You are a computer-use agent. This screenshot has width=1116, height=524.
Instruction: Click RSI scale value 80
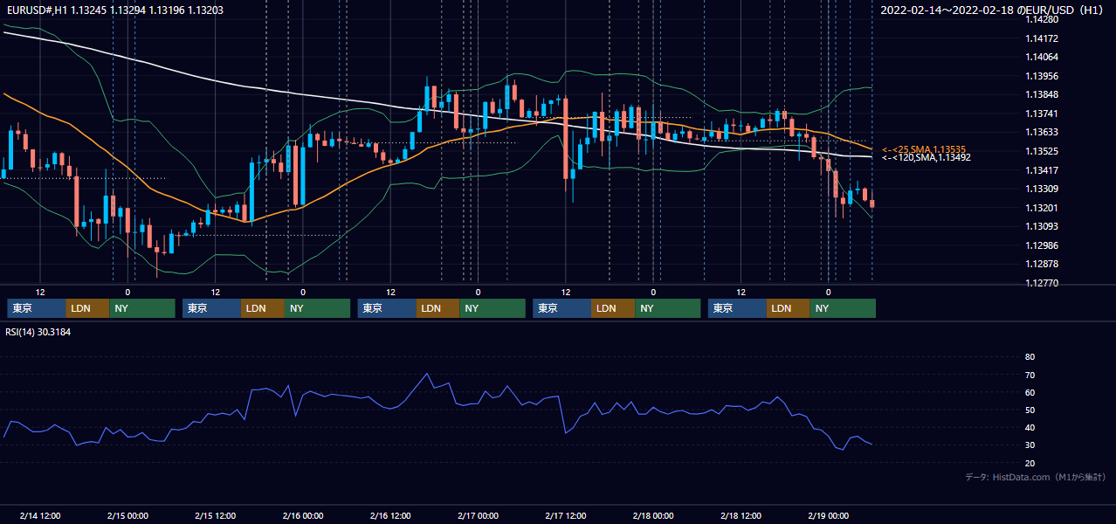click(x=1030, y=357)
